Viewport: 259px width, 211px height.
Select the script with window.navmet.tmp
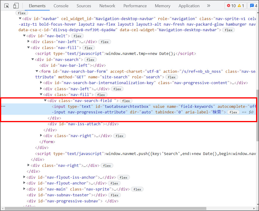(x=116, y=53)
